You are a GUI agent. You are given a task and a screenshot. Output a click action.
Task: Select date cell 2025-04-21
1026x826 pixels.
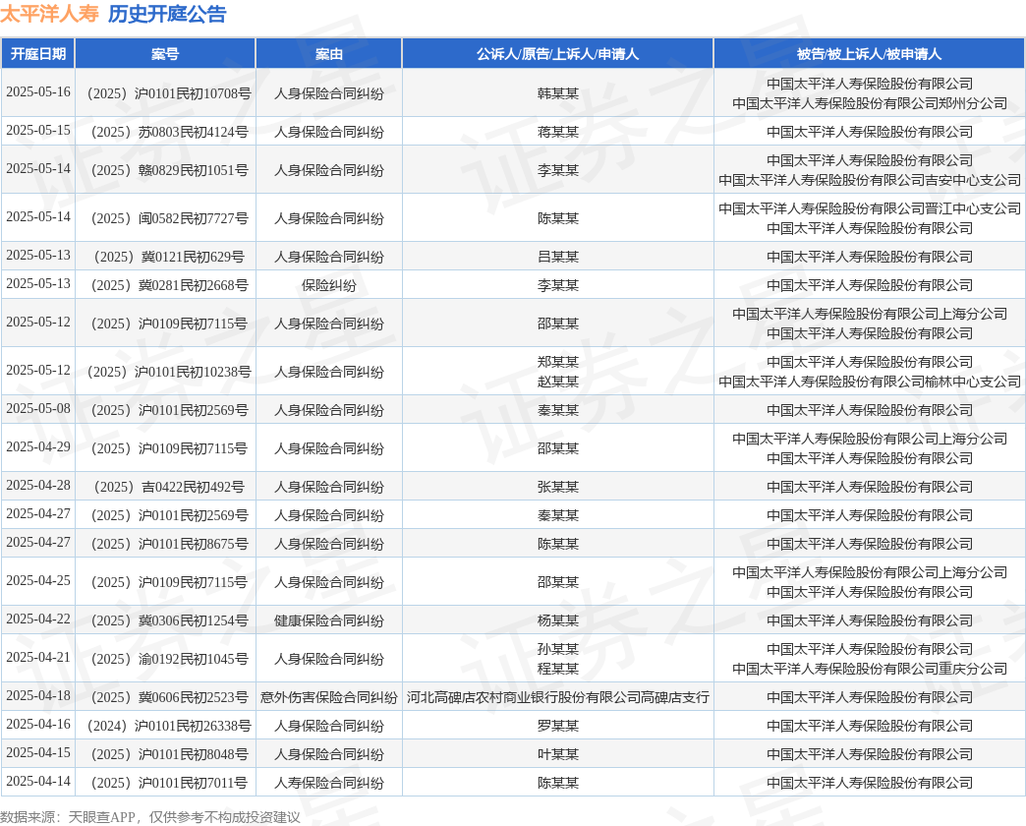point(38,657)
